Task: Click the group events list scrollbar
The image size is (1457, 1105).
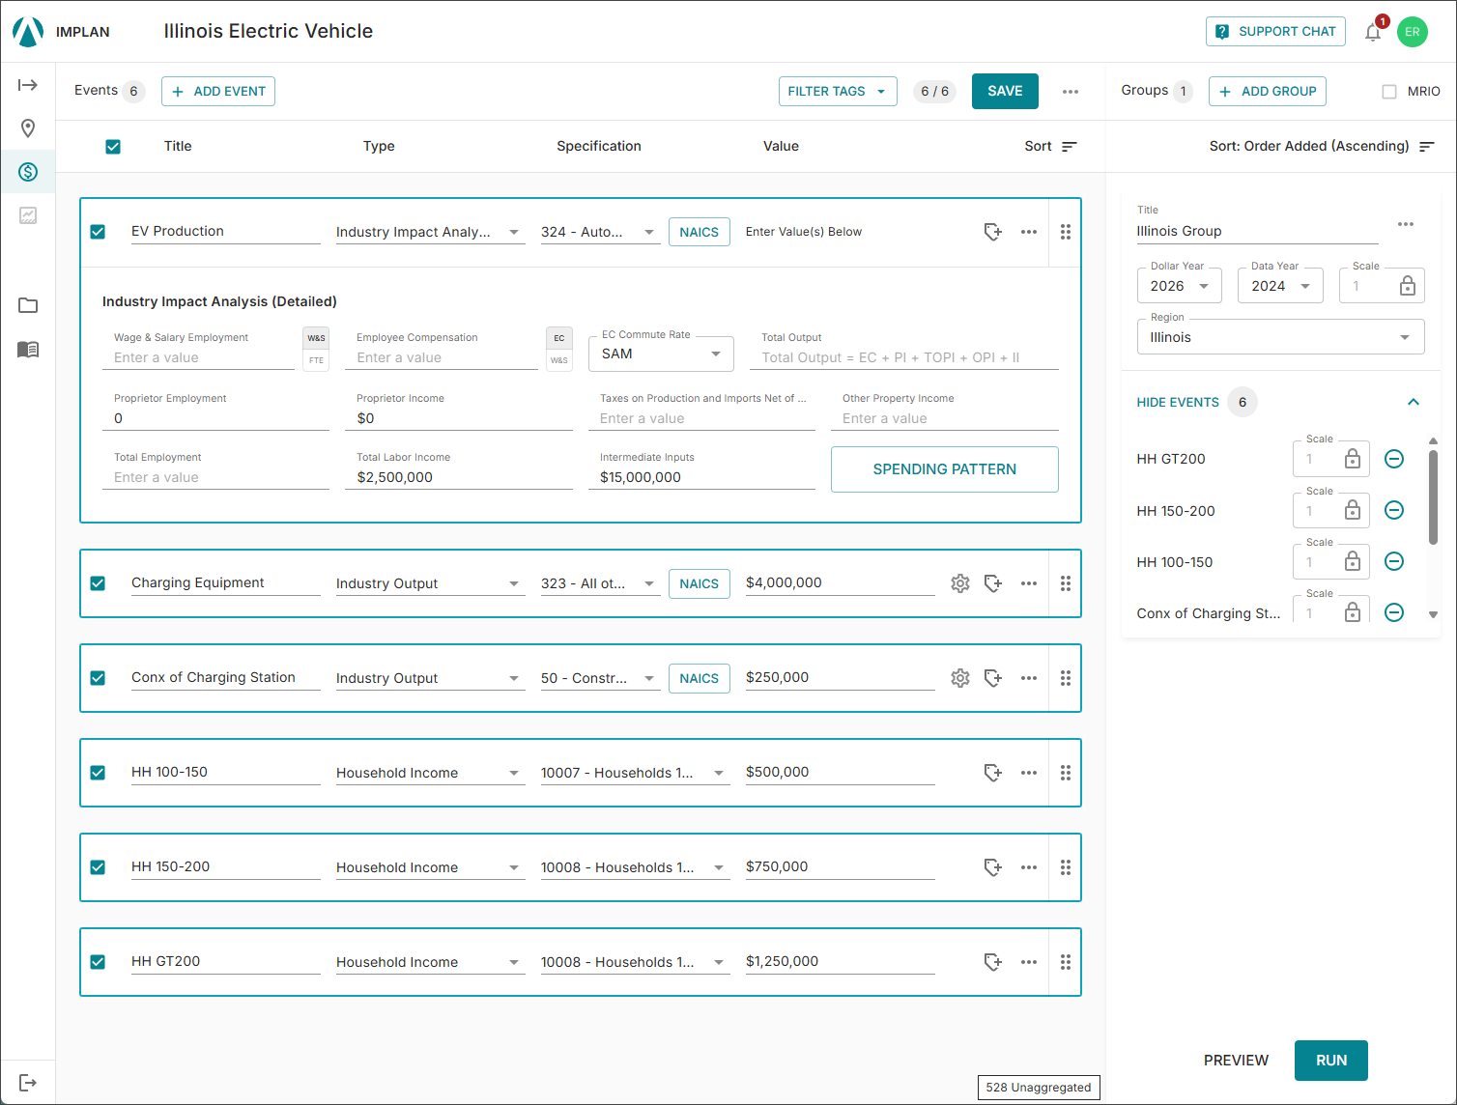Action: [1433, 496]
